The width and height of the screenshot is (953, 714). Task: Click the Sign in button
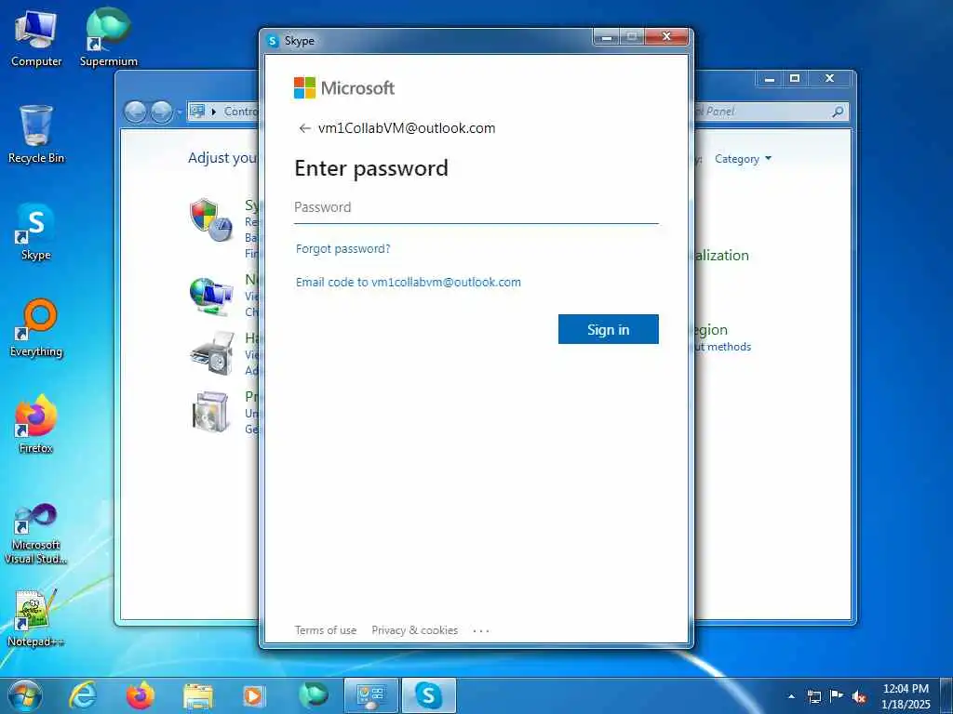click(608, 329)
